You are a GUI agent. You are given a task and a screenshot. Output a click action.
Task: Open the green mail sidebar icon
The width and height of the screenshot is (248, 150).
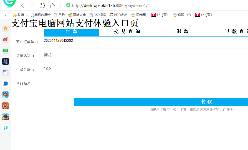coord(6,50)
